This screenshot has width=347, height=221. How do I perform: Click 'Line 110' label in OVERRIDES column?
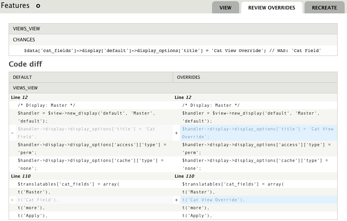(x=185, y=176)
